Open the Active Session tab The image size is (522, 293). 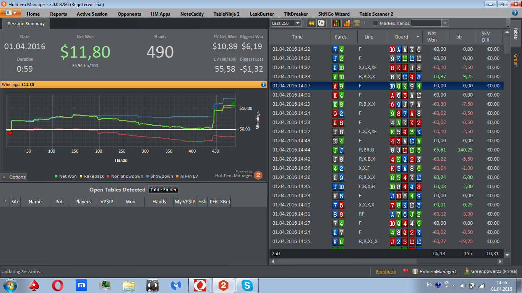coord(92,14)
